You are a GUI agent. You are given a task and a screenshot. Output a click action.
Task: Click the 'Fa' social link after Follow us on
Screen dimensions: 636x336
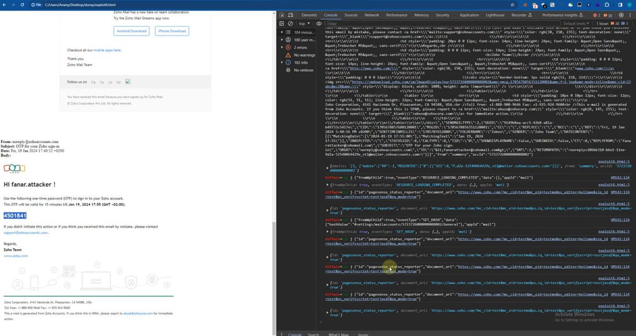click(94, 83)
